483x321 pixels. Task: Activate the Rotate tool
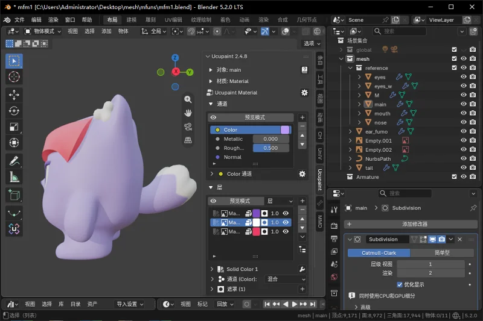pos(14,111)
